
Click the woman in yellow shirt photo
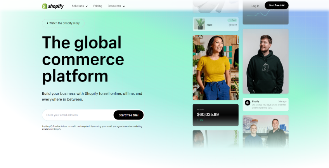point(215,68)
